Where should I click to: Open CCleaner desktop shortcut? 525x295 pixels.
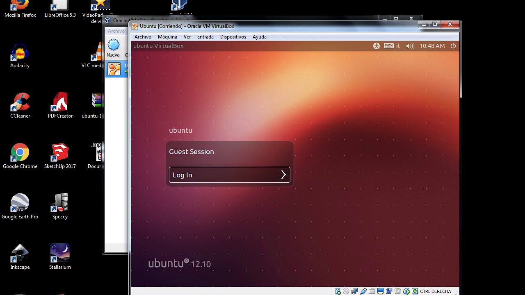[20, 106]
